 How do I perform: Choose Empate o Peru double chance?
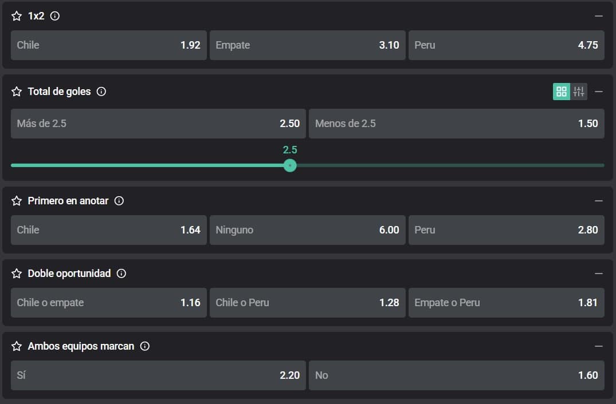[x=506, y=303]
